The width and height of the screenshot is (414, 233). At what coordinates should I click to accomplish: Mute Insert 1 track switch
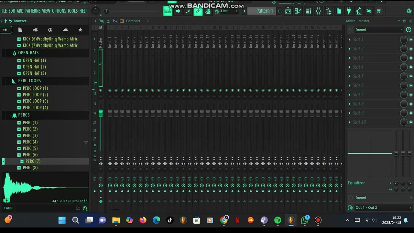point(110,90)
